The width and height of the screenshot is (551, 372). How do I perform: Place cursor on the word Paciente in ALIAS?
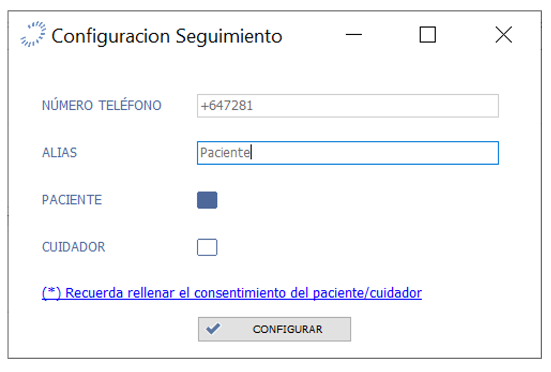click(224, 153)
